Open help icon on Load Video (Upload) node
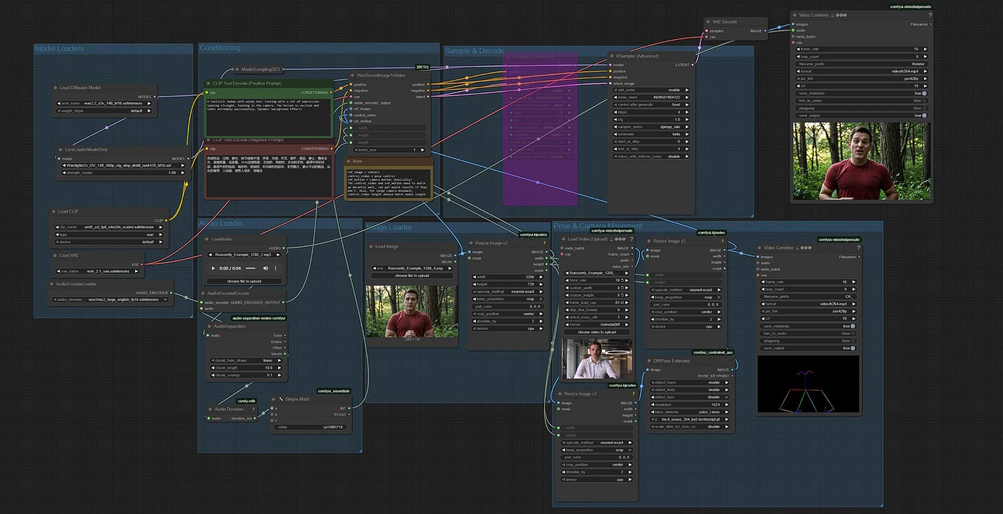This screenshot has height=514, width=1003. point(631,239)
